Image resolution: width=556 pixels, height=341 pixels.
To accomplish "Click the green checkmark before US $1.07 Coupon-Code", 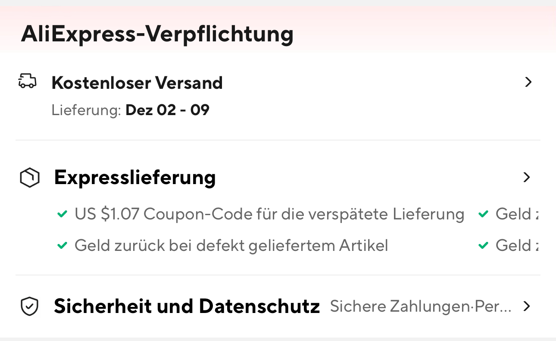I will (62, 214).
